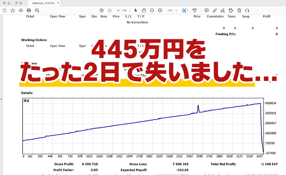Zoom out with the minus button

(152, 10)
